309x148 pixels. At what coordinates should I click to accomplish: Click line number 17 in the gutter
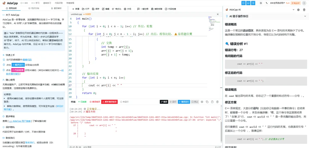coord(70,47)
